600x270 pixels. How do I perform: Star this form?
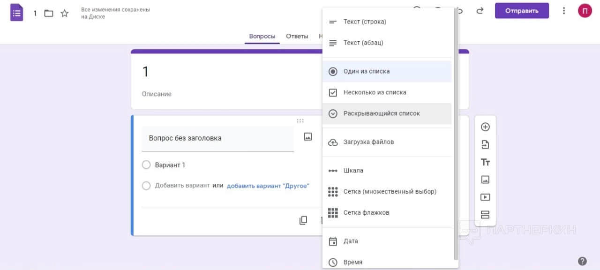(x=65, y=13)
